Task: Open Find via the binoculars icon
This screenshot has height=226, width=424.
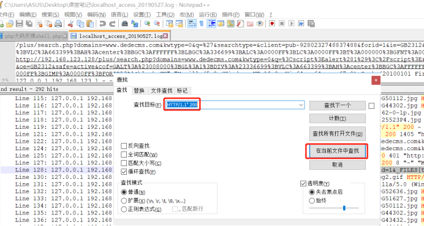Action: 124,24
